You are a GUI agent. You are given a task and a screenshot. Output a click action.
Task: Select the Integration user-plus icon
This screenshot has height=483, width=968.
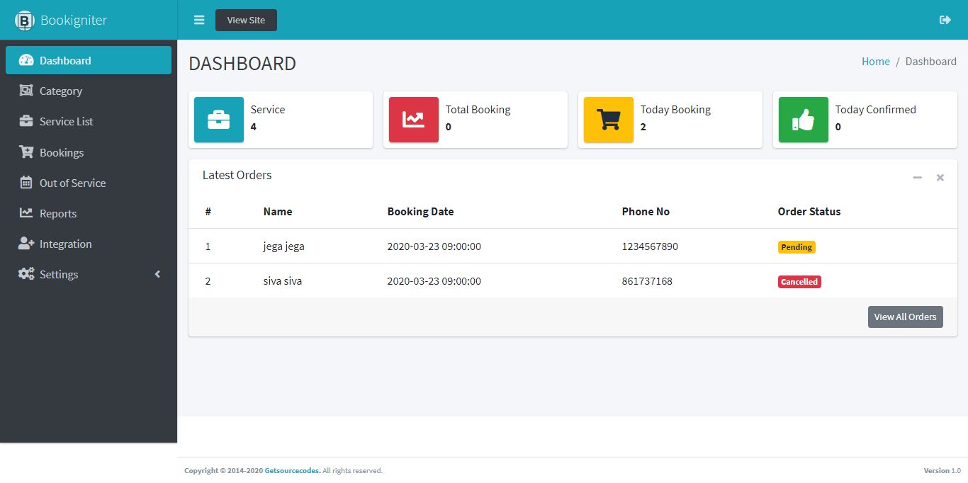[x=24, y=243]
